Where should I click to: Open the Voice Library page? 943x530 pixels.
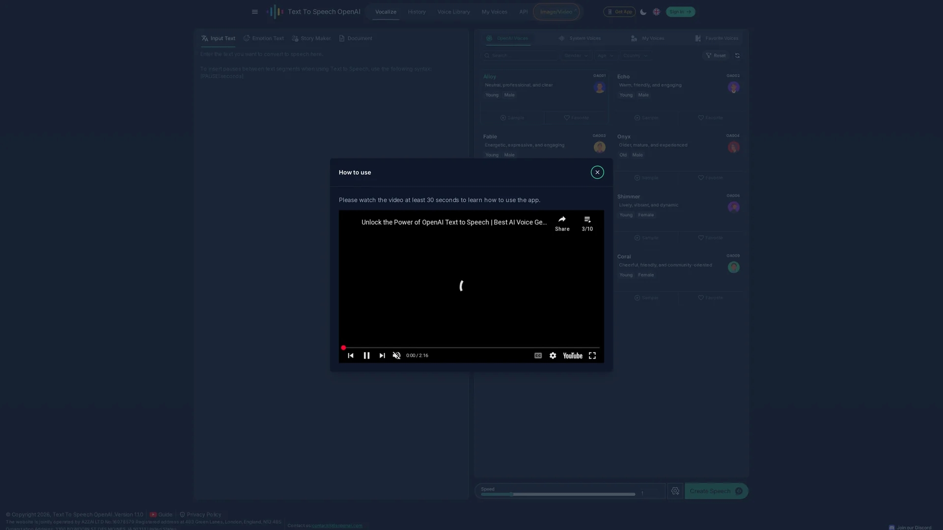tap(453, 12)
